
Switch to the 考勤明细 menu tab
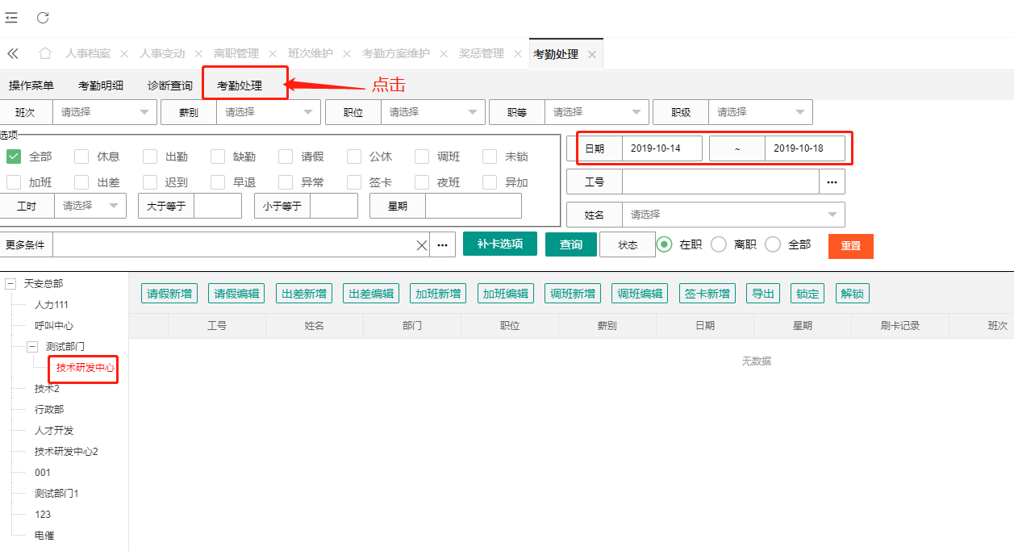pyautogui.click(x=101, y=86)
